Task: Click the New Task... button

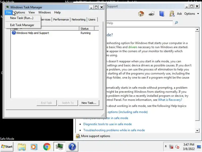Action: point(89,103)
